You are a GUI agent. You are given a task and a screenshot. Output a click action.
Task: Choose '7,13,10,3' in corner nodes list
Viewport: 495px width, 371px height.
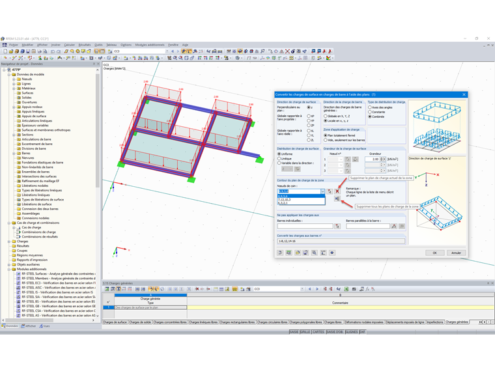click(x=301, y=200)
